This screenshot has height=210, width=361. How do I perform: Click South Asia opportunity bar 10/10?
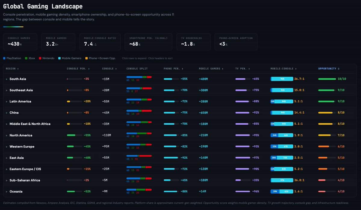pyautogui.click(x=327, y=79)
